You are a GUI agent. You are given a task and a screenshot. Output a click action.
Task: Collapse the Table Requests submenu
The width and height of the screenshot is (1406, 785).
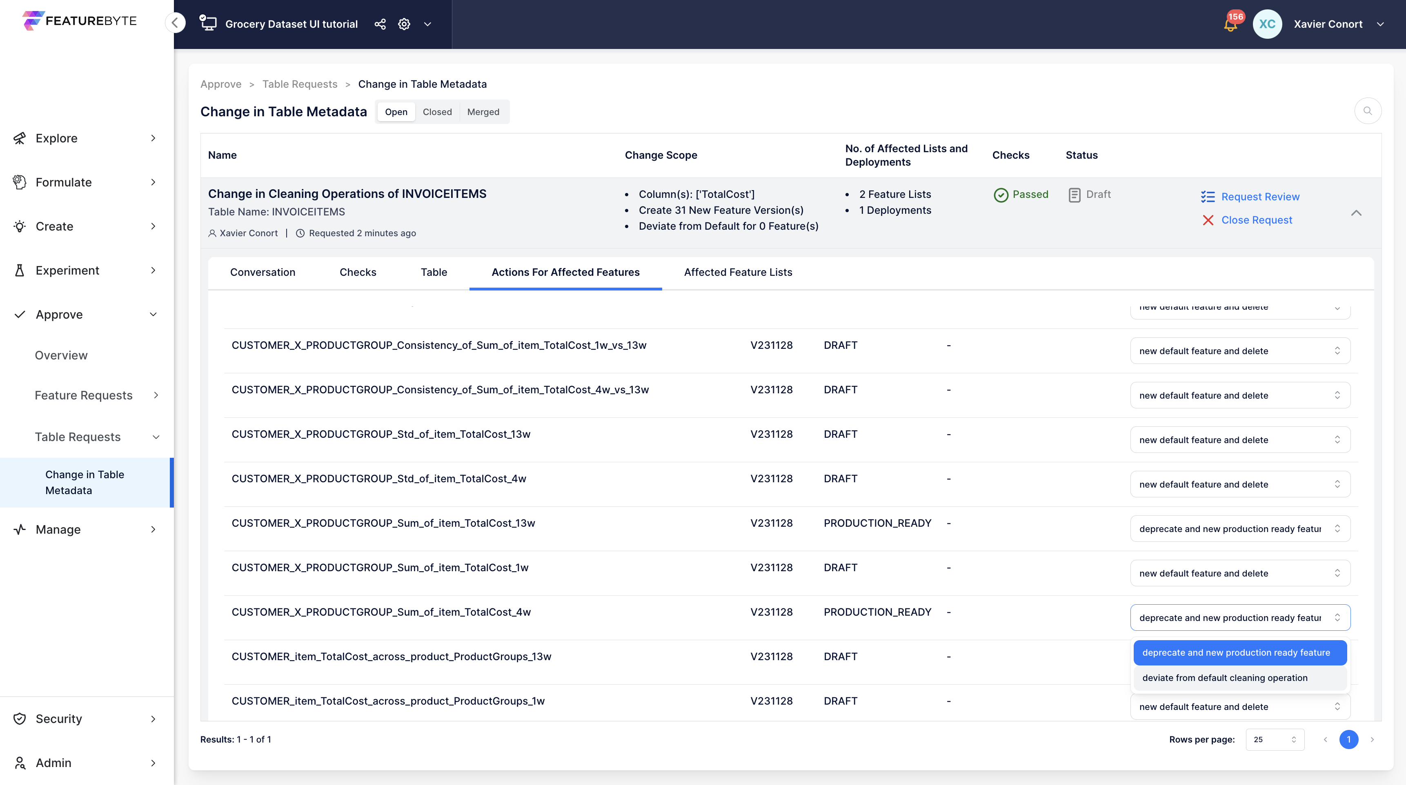pyautogui.click(x=156, y=437)
